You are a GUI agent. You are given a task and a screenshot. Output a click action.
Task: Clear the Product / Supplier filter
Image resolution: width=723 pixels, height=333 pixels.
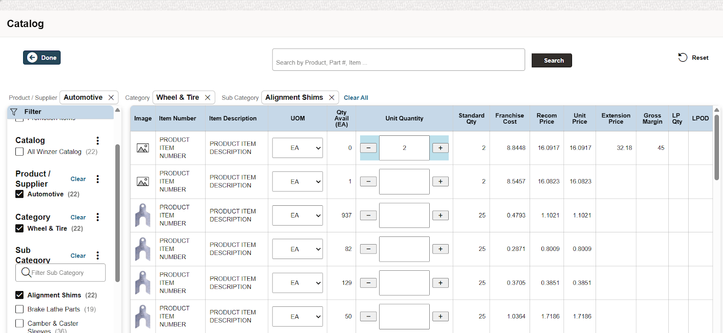pos(78,179)
